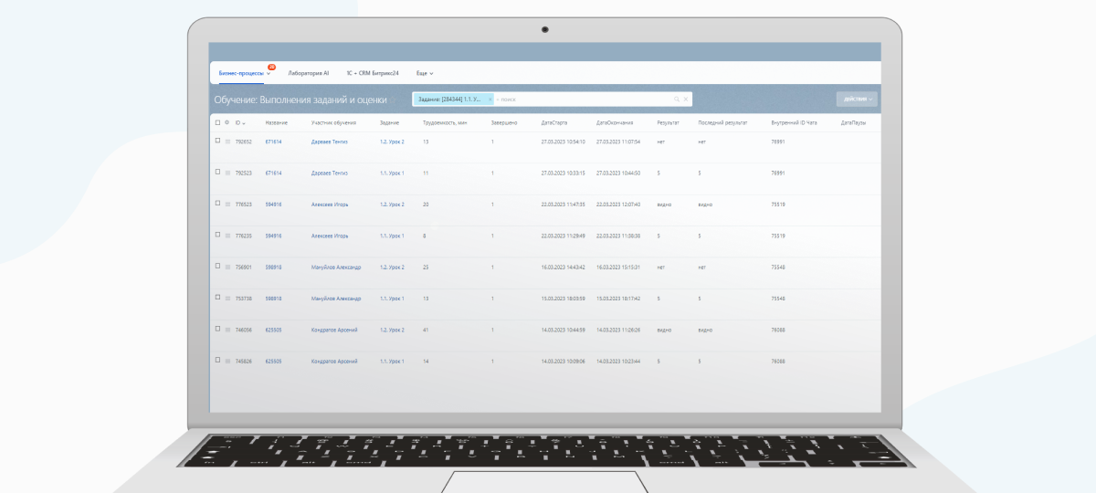Open row menu for ID 792652
This screenshot has height=493, width=1096.
227,142
